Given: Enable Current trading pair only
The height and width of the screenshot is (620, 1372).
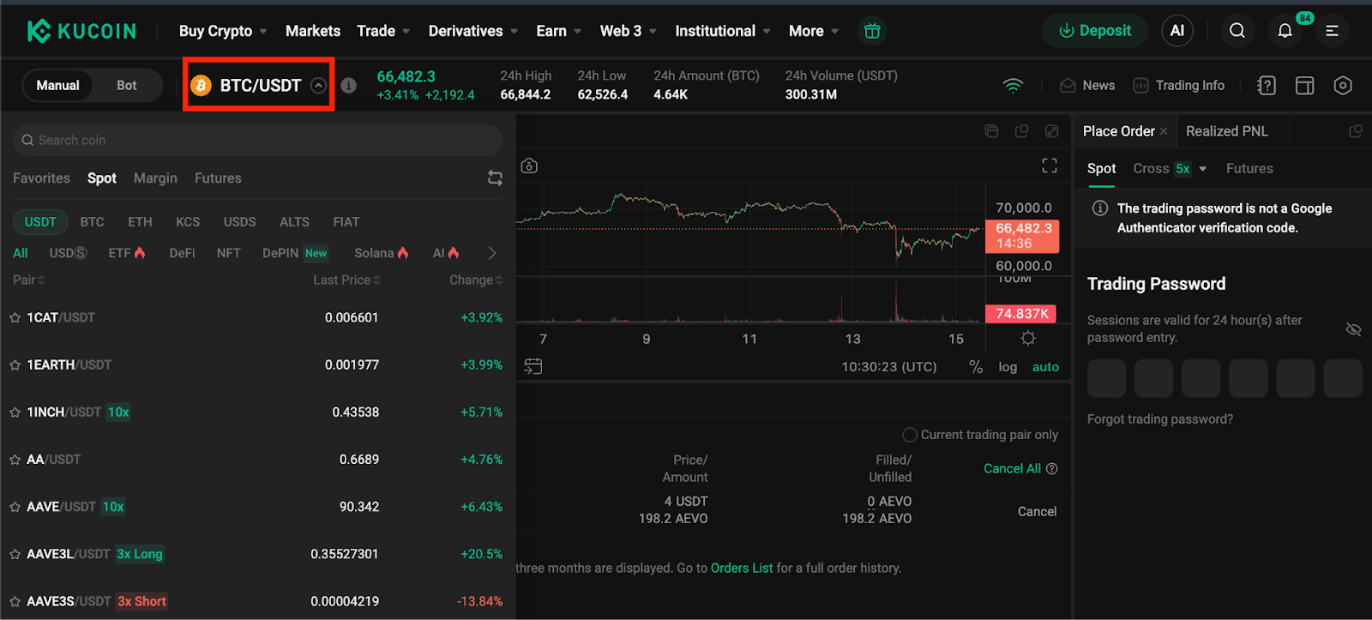Looking at the screenshot, I should 910,435.
